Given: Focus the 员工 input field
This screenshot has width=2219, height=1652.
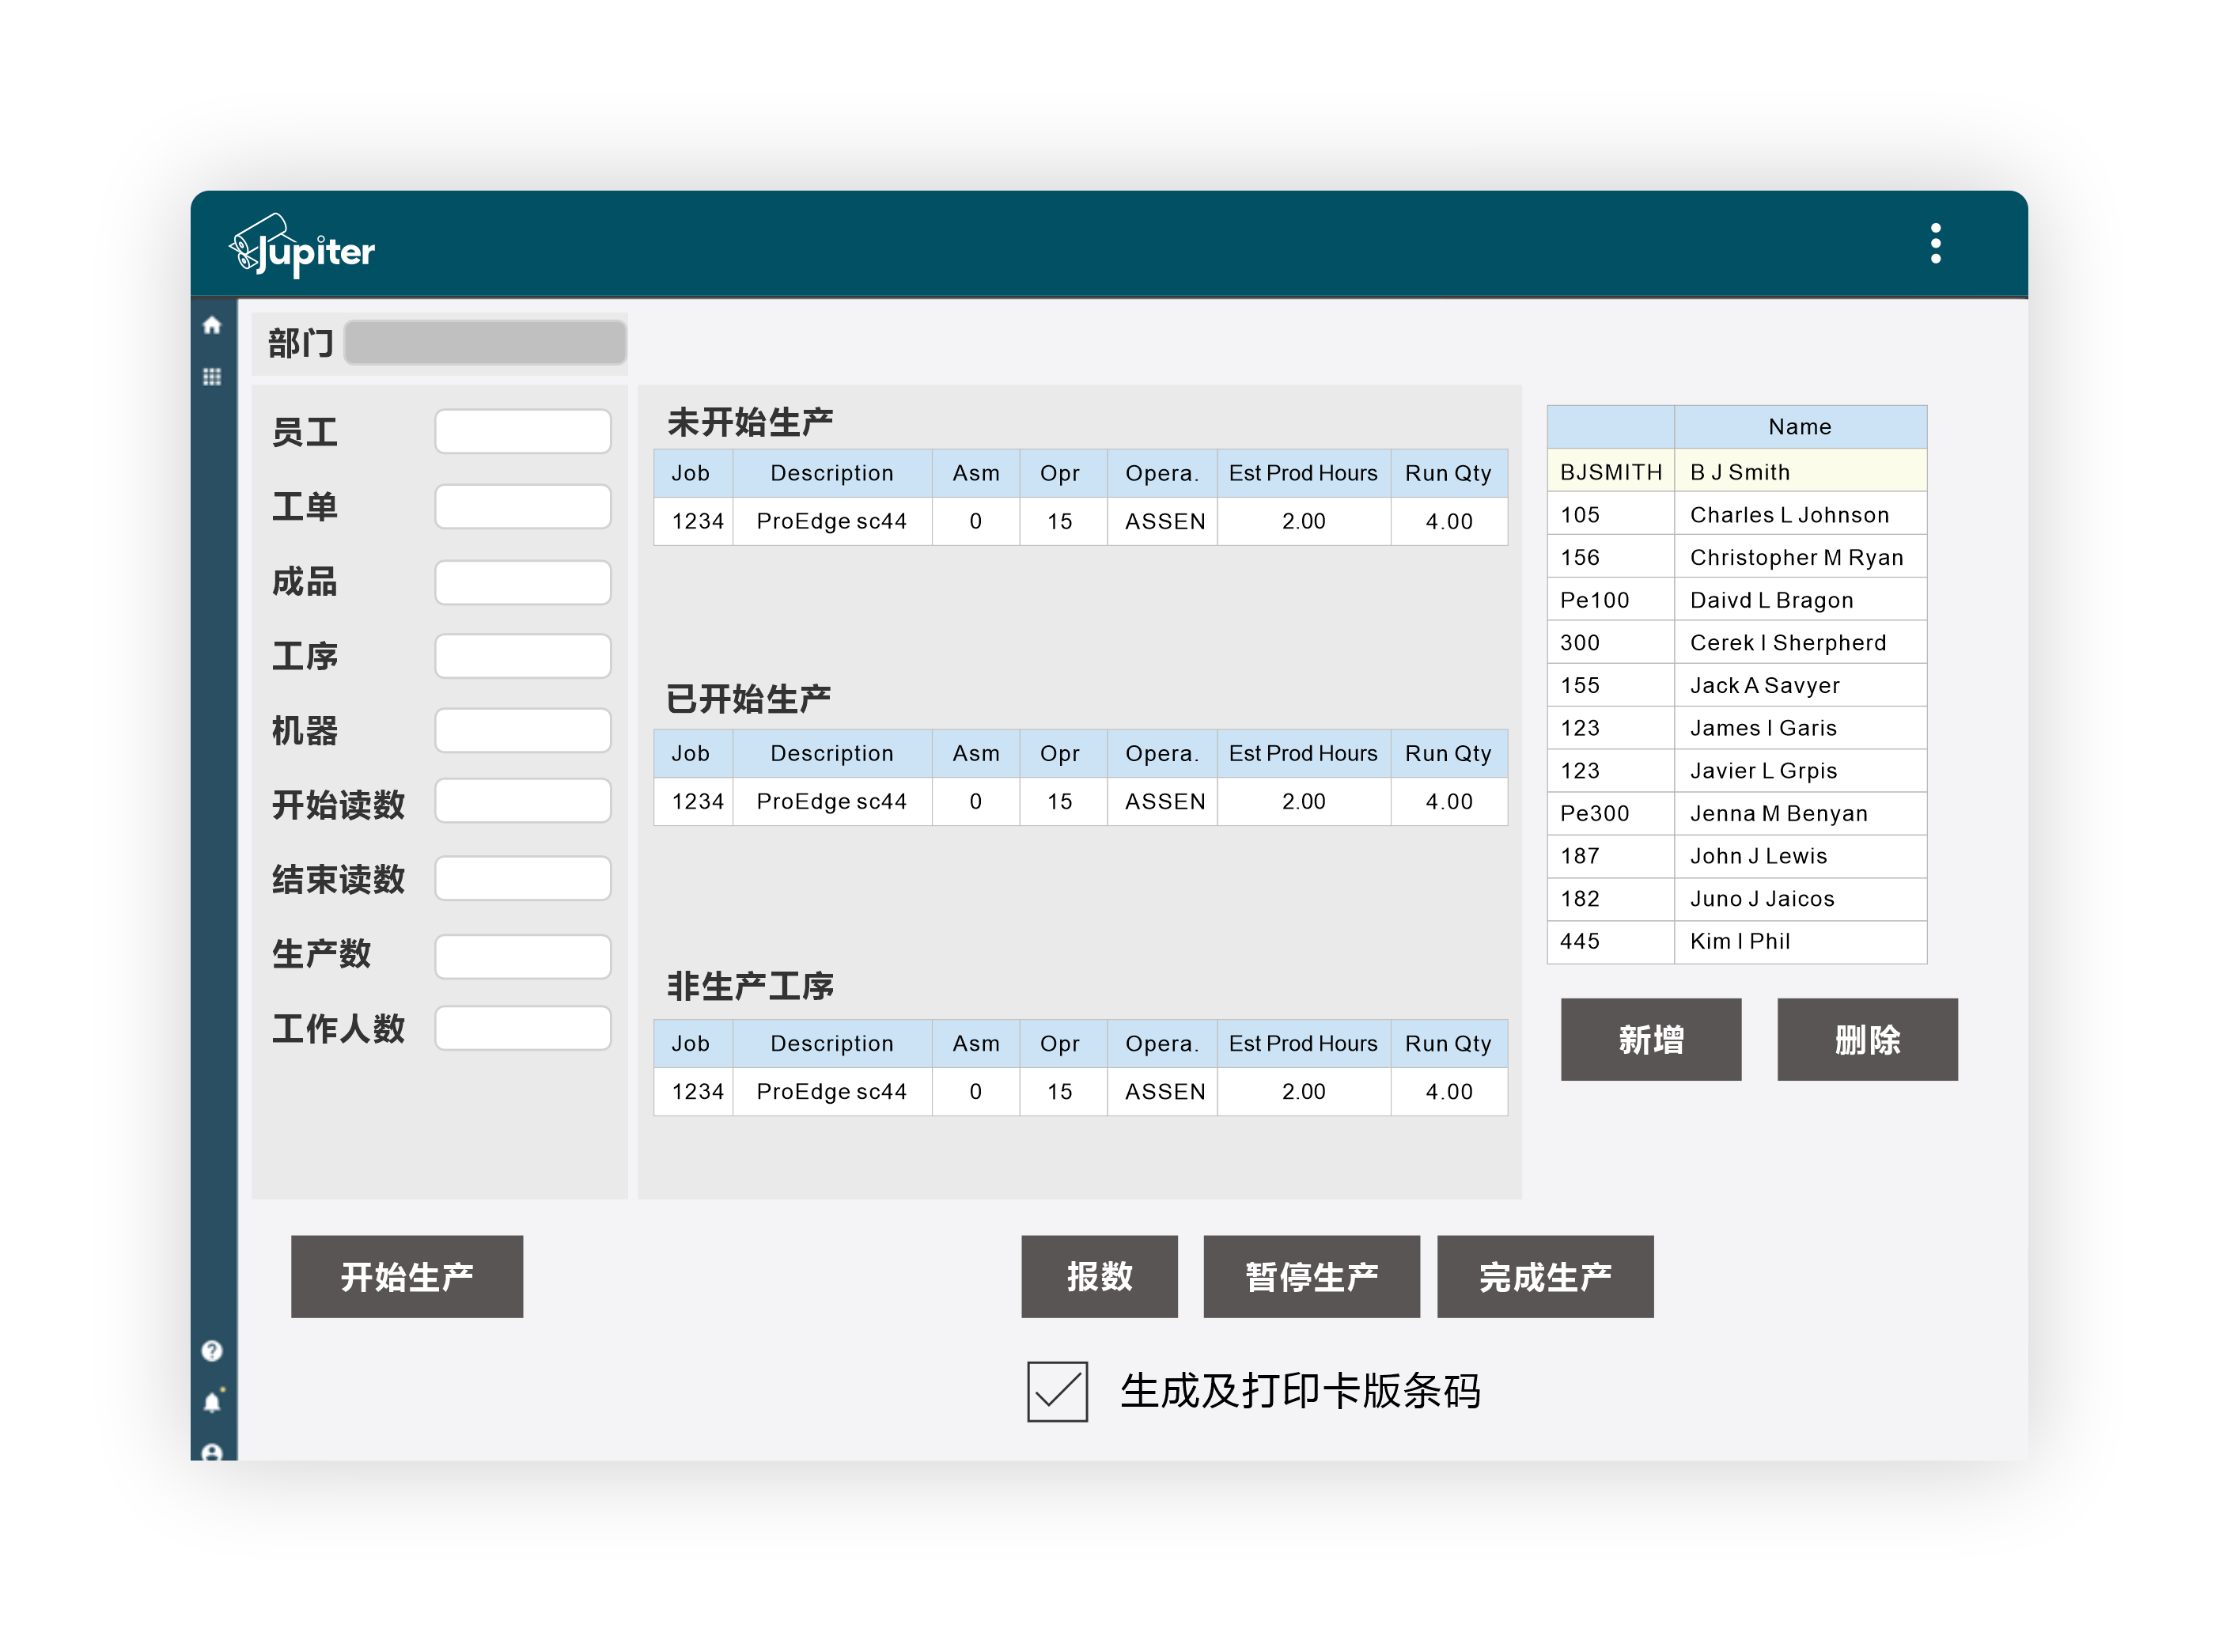Looking at the screenshot, I should (x=522, y=431).
